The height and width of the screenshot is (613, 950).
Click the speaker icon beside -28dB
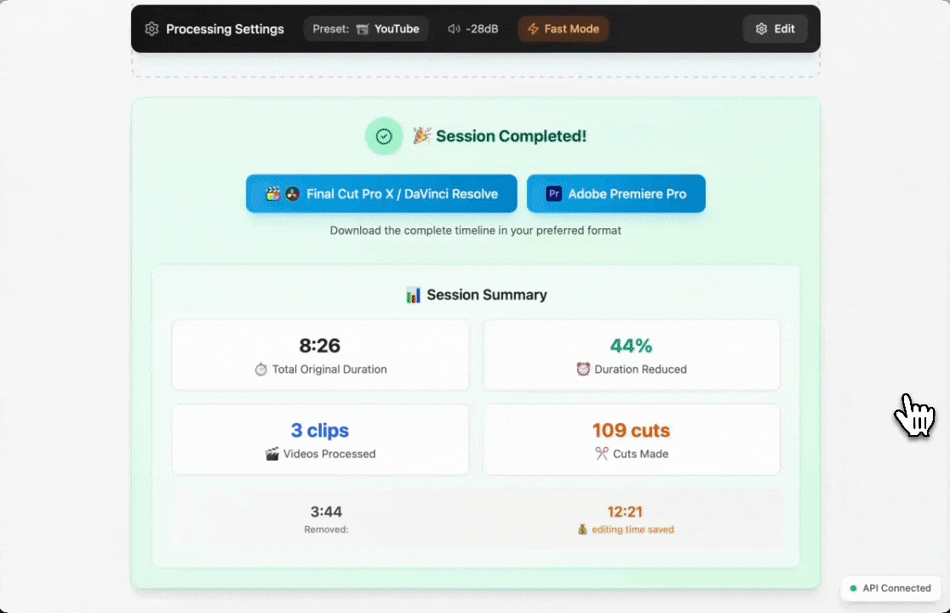pos(454,29)
